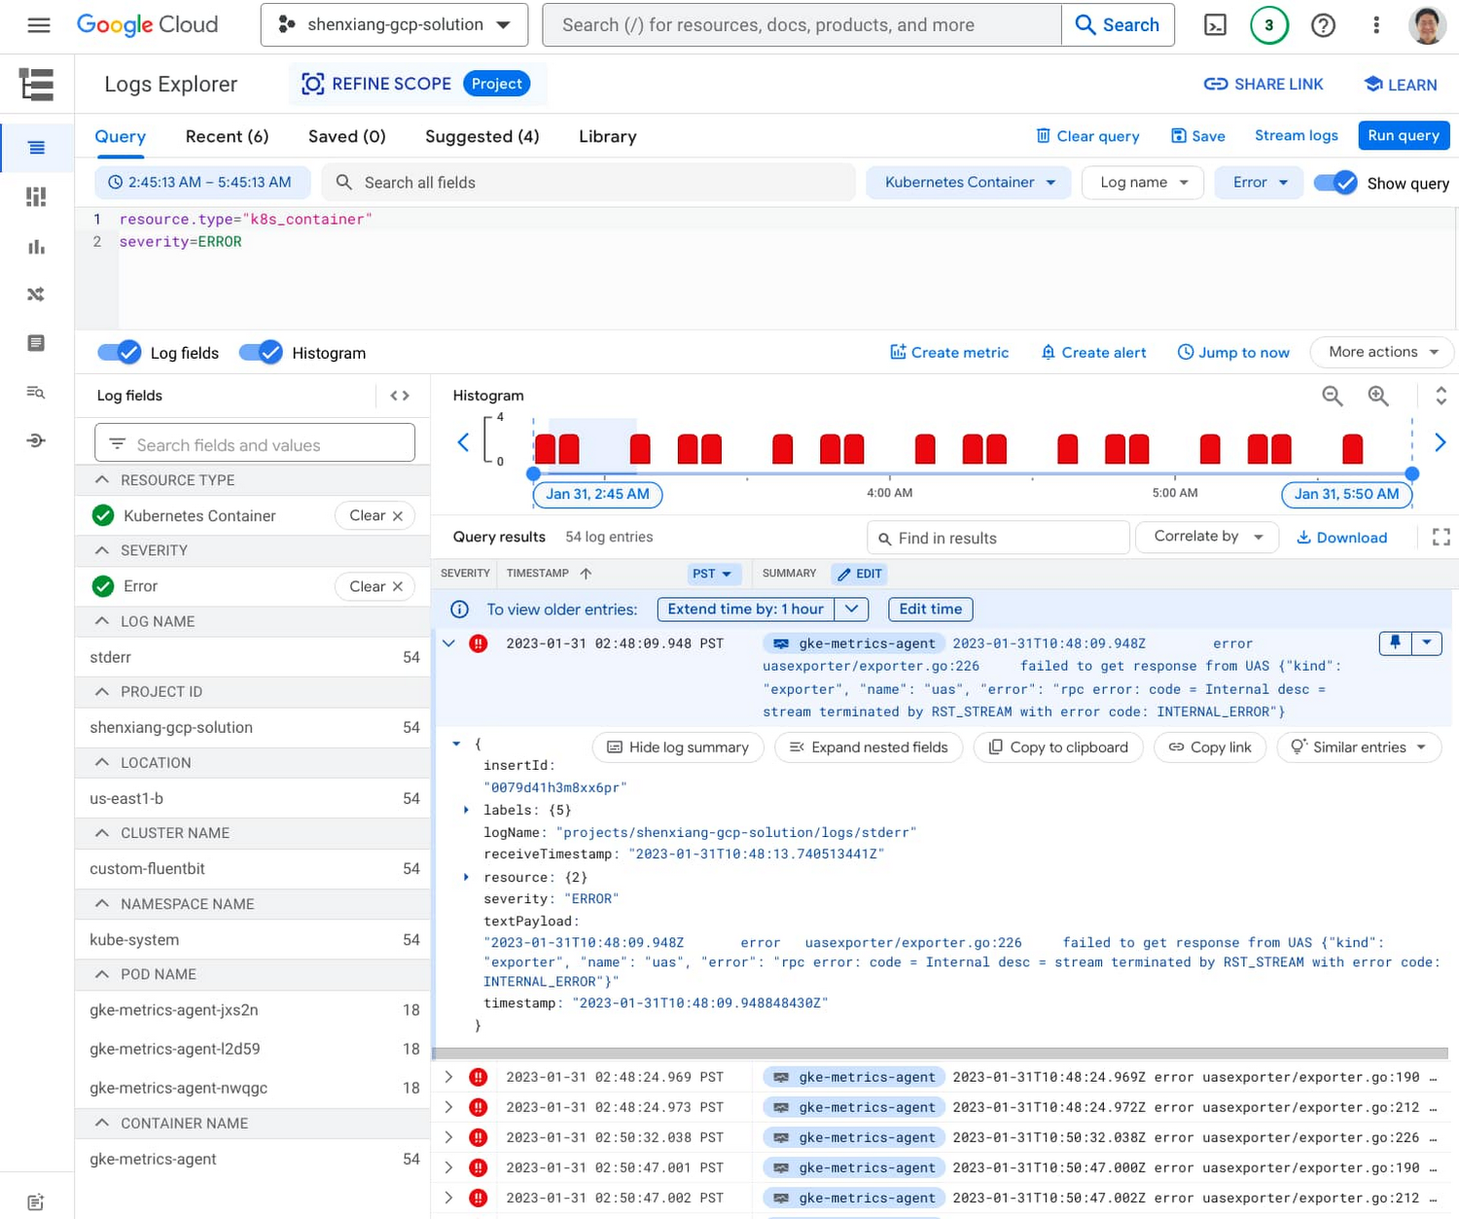Open the Logging product icon in sidebar
The width and height of the screenshot is (1459, 1219).
(x=37, y=85)
